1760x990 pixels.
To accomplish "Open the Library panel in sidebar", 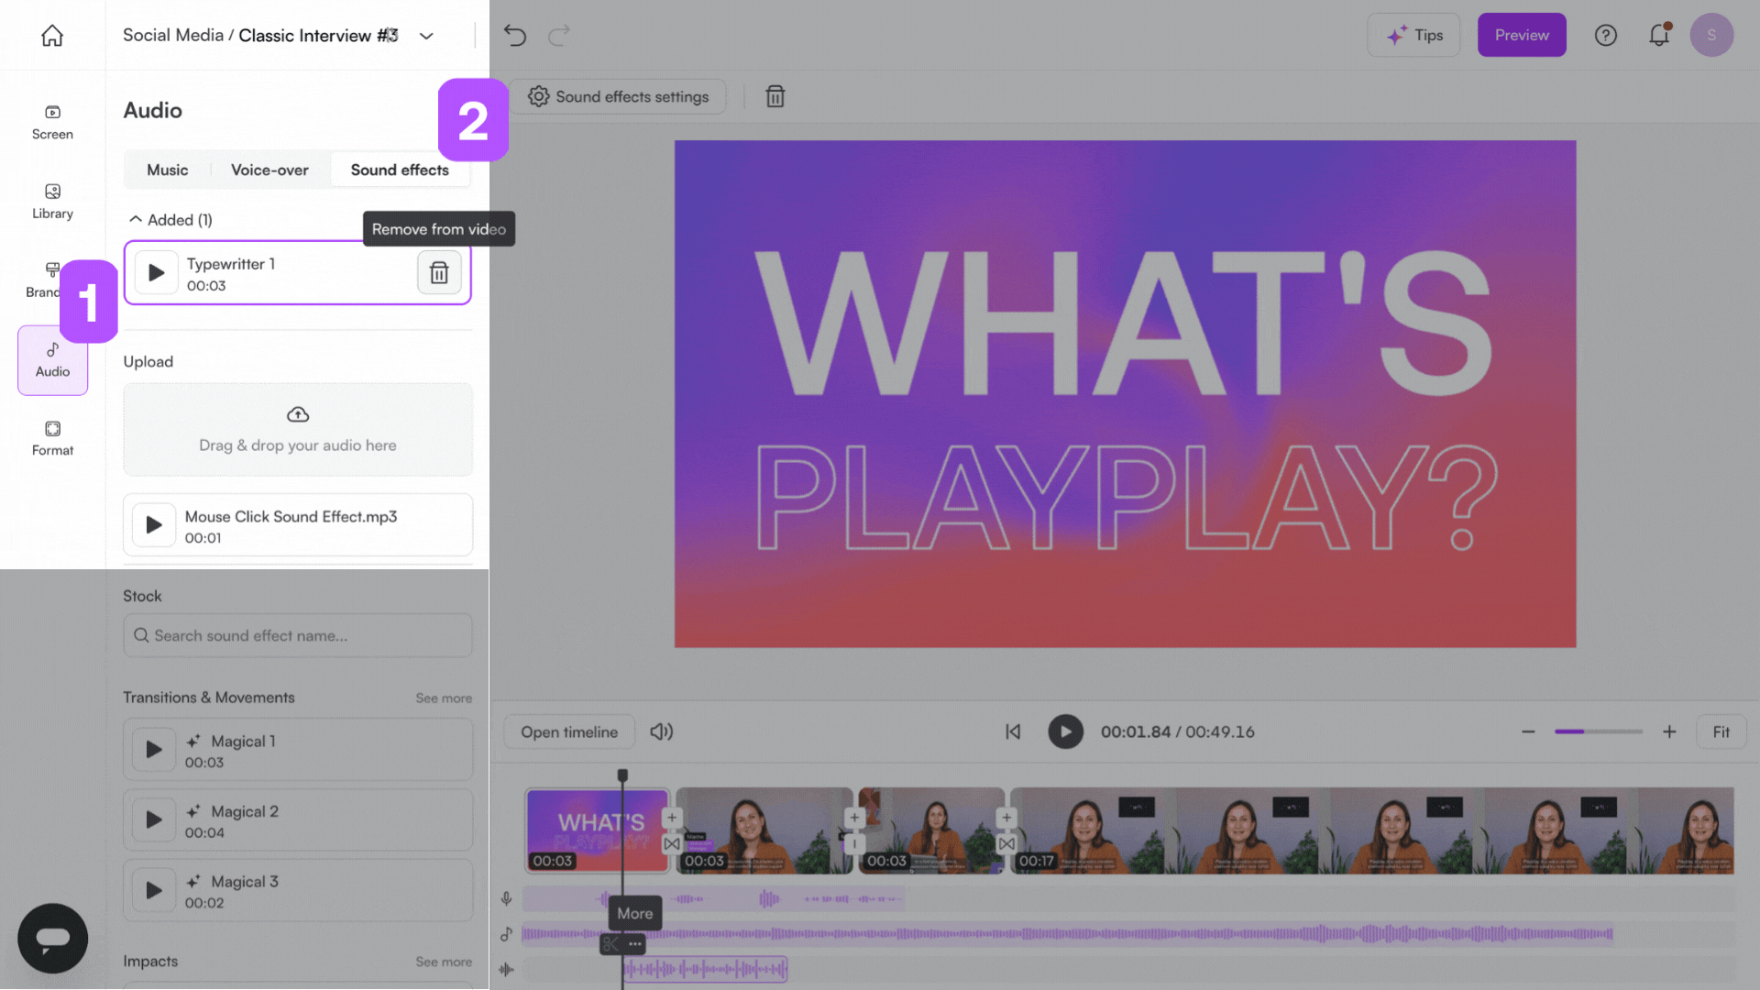I will coord(52,201).
